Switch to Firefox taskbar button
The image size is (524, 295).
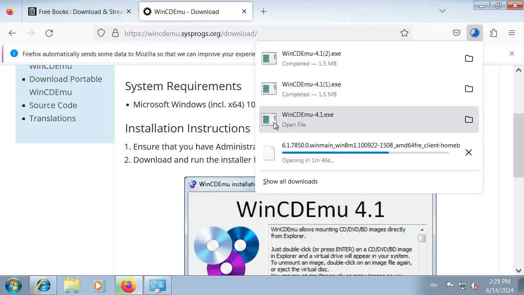pos(129,285)
